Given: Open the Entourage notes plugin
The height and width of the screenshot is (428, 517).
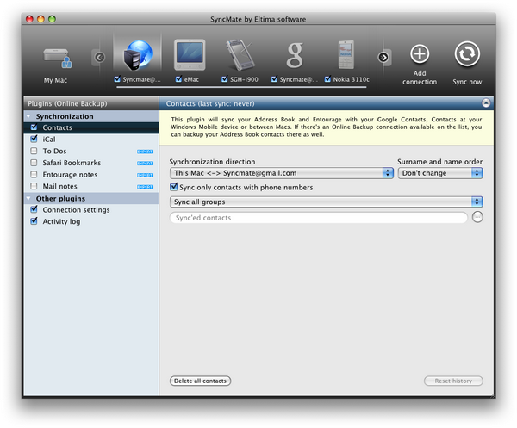Looking at the screenshot, I should (x=91, y=174).
